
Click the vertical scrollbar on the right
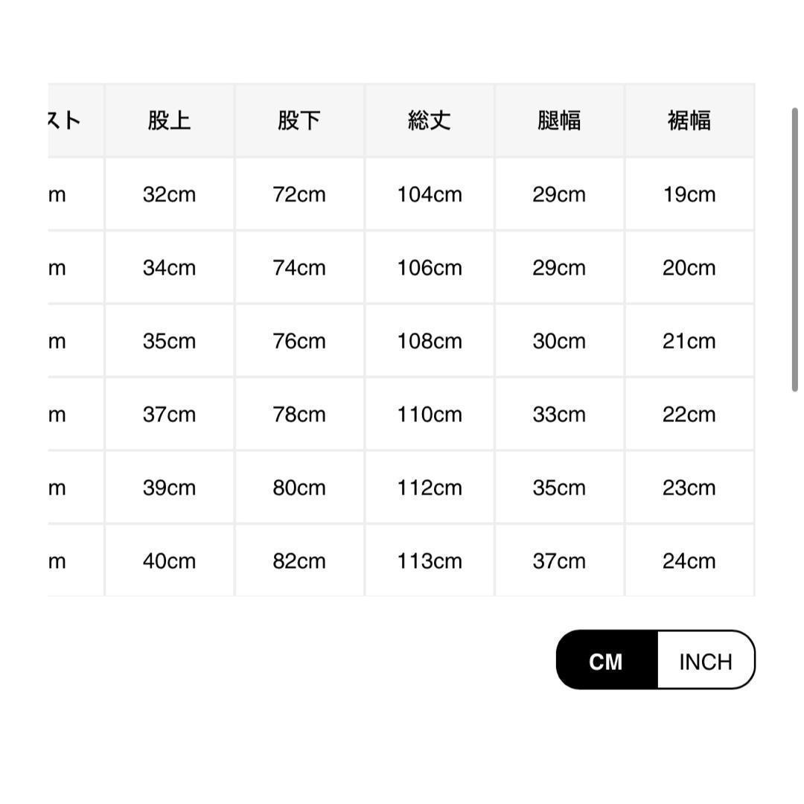pos(795,249)
